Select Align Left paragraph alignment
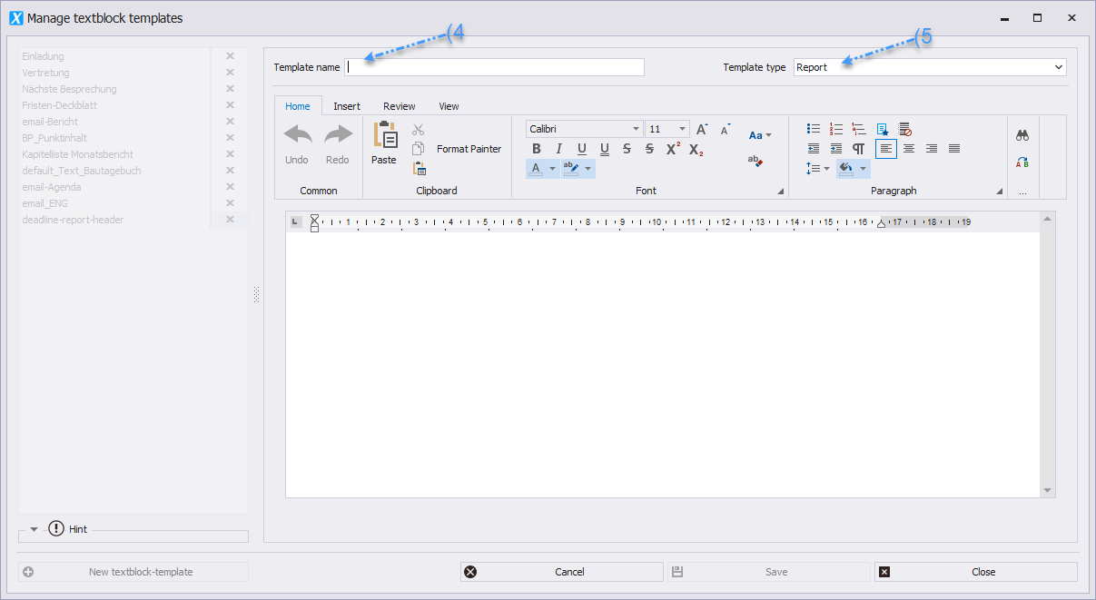 coord(886,149)
